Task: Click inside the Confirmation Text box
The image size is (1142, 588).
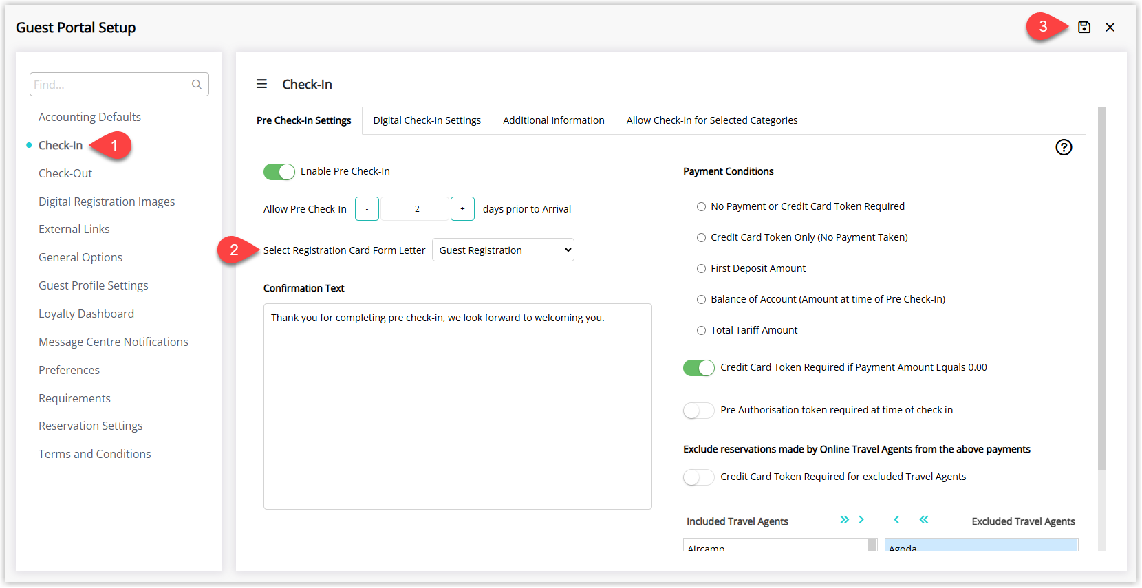Action: tap(457, 406)
